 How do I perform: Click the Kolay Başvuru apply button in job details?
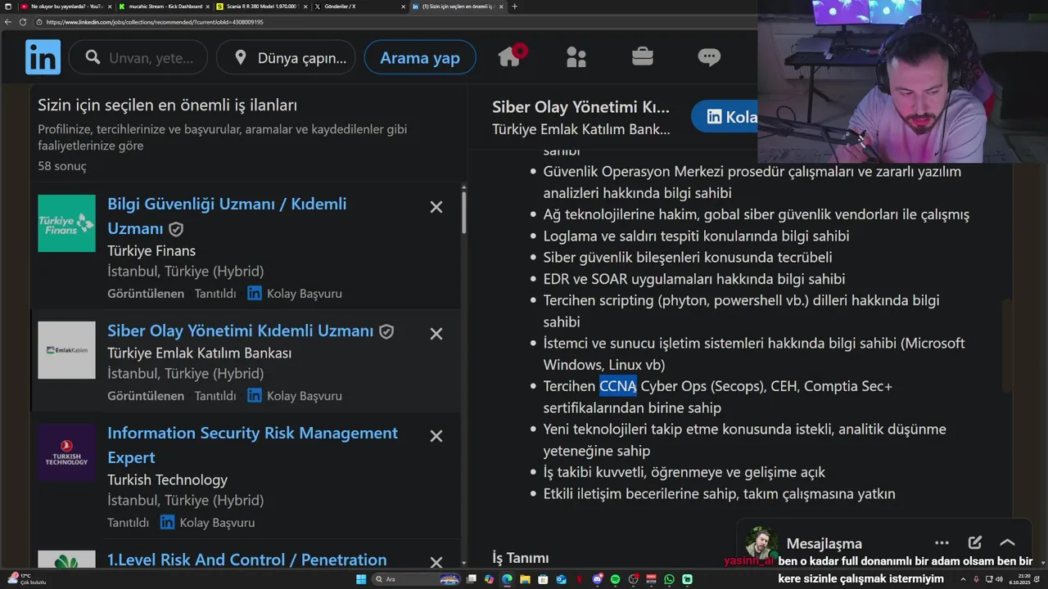725,117
